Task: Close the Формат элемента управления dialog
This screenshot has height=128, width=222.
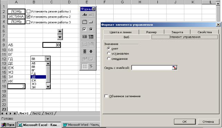Action: (x=218, y=25)
